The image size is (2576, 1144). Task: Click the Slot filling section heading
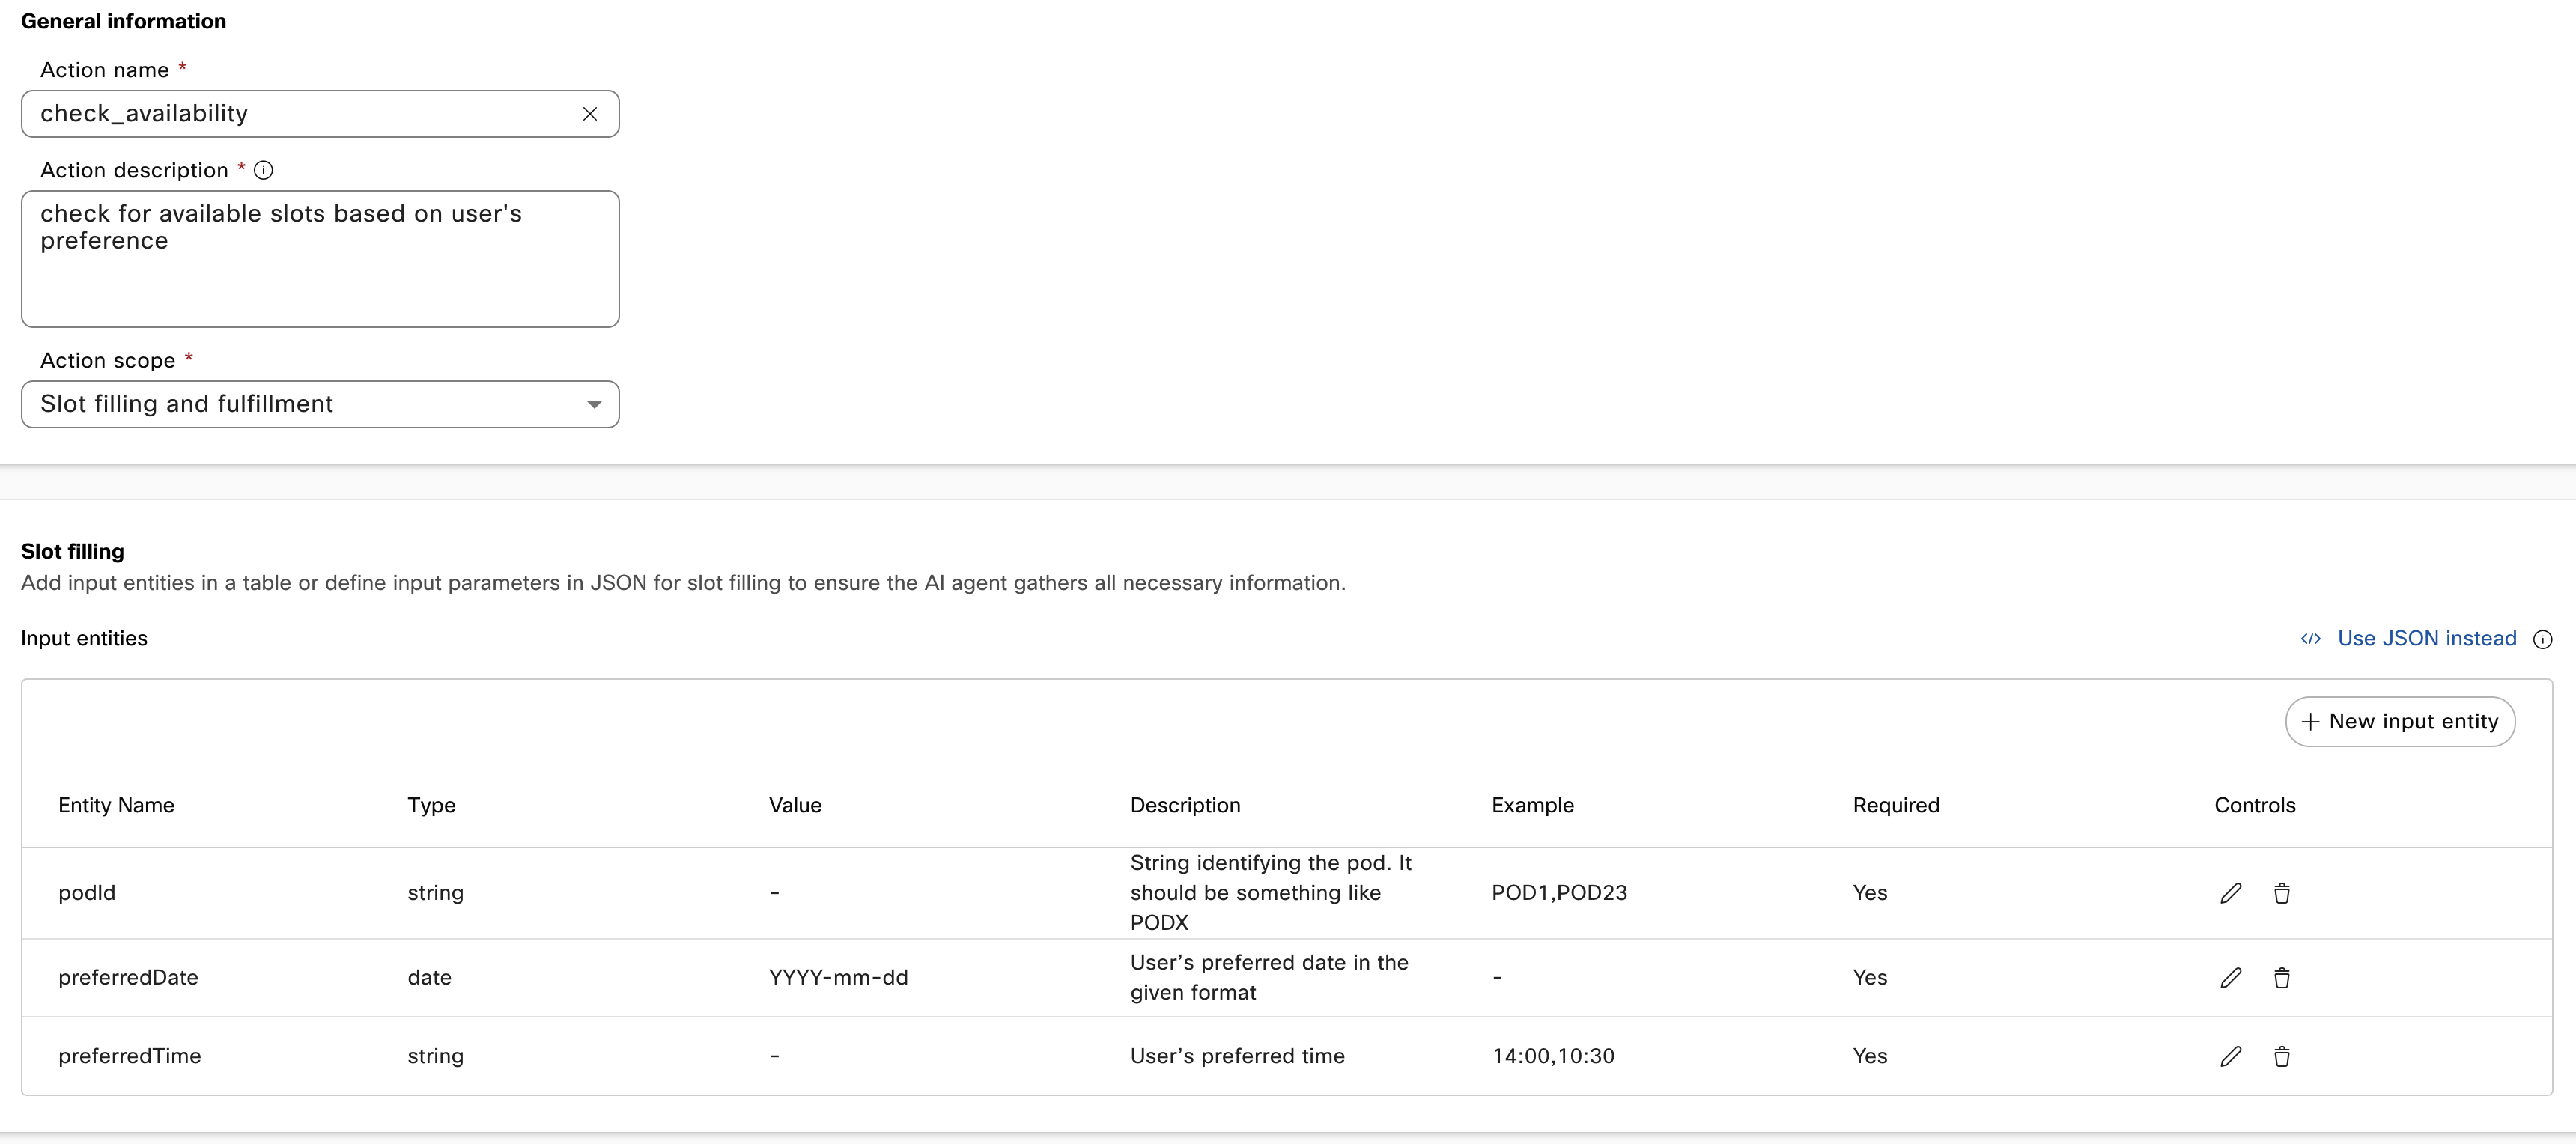pos(73,552)
